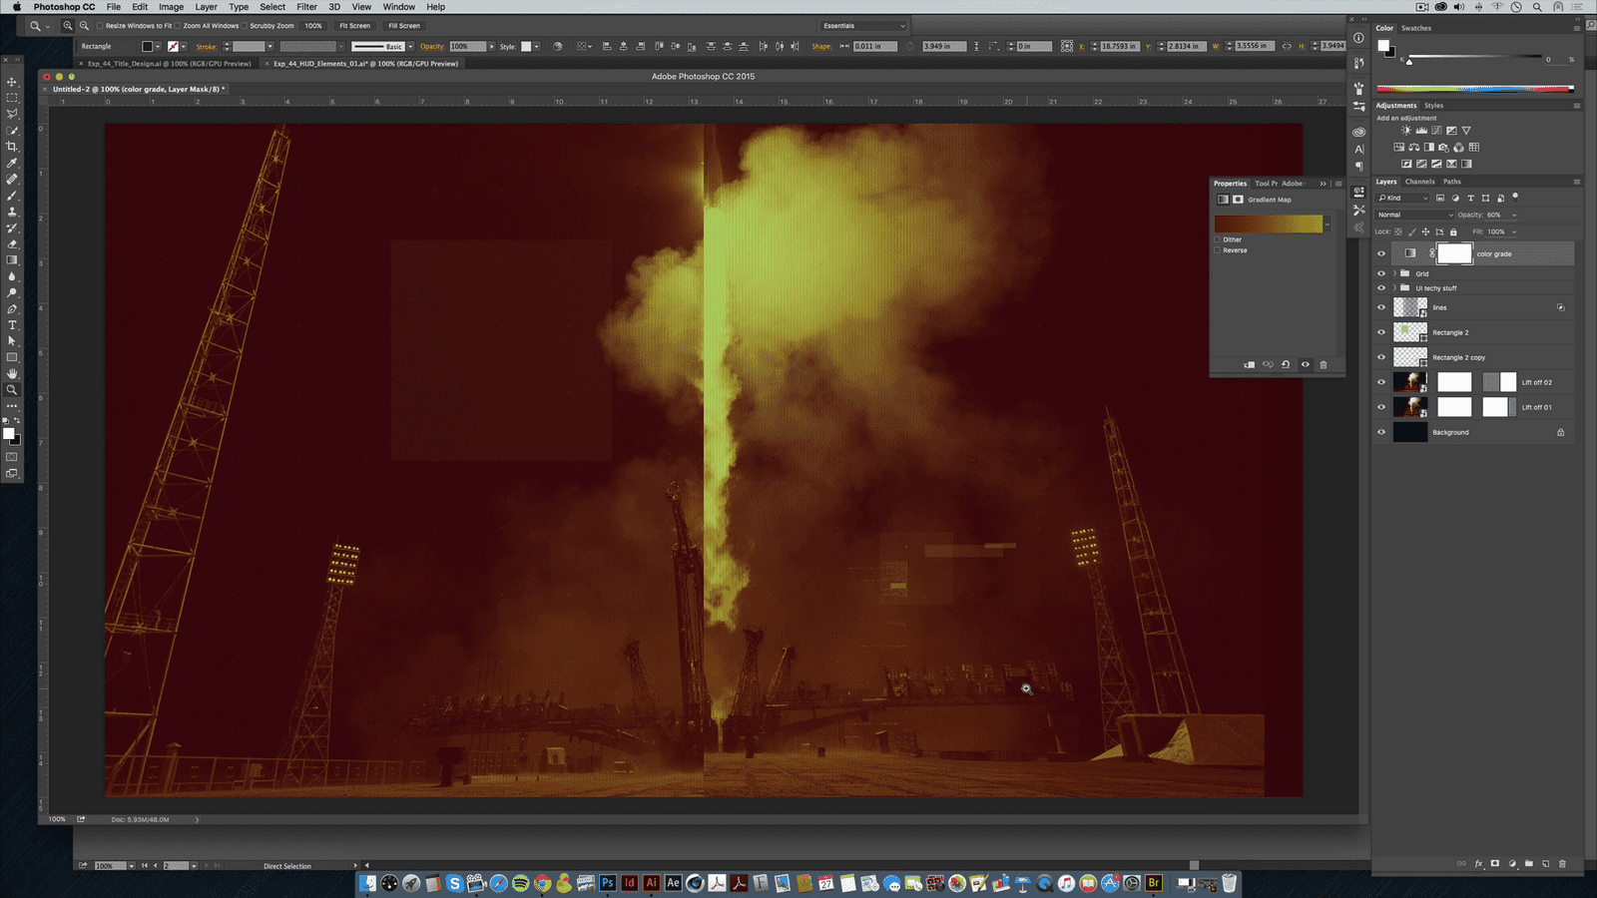Add a Color Balance adjustment

[x=1414, y=148]
